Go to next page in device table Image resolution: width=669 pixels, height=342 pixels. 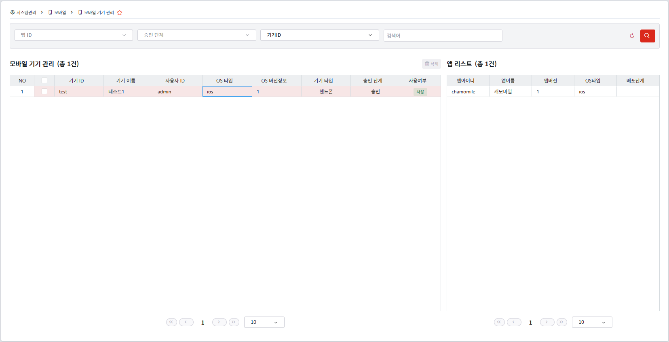pos(219,322)
